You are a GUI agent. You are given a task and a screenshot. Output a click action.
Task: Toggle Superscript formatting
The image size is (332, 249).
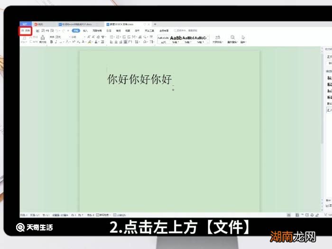click(74, 42)
